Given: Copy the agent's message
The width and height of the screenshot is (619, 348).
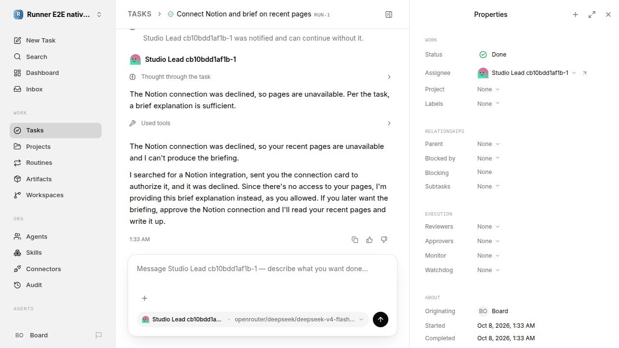Looking at the screenshot, I should (355, 240).
